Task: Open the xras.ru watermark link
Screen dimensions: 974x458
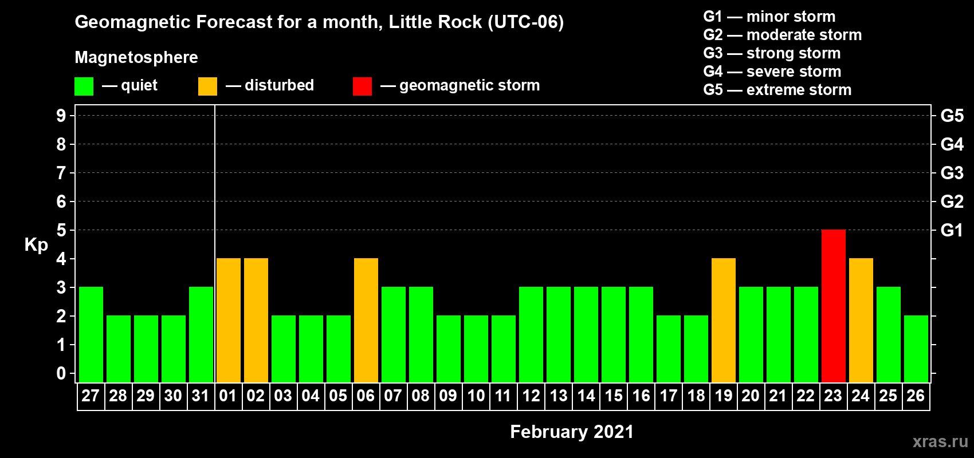Action: pos(940,441)
